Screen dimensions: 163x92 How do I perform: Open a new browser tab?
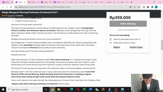pos(131,2)
